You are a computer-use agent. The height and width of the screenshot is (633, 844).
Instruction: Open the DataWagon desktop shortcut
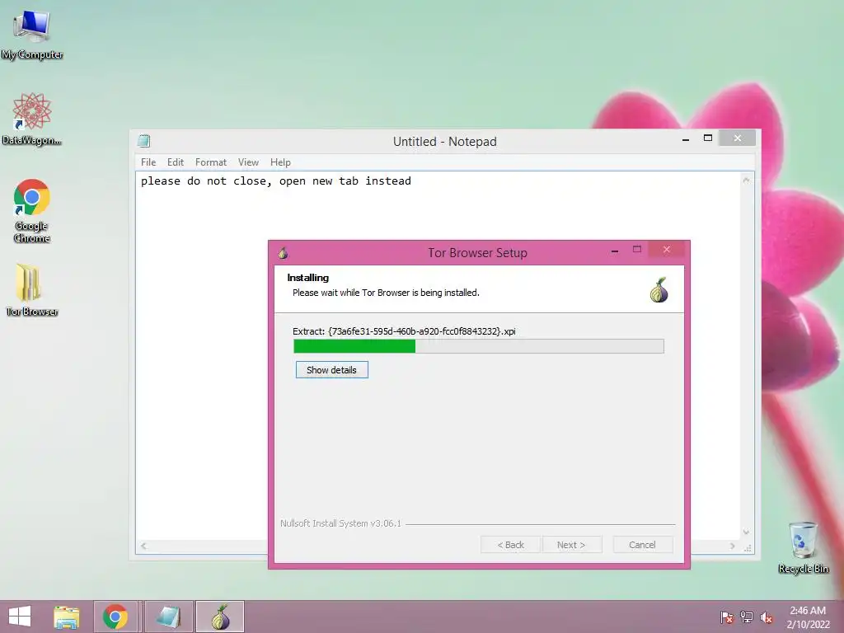[x=32, y=119]
